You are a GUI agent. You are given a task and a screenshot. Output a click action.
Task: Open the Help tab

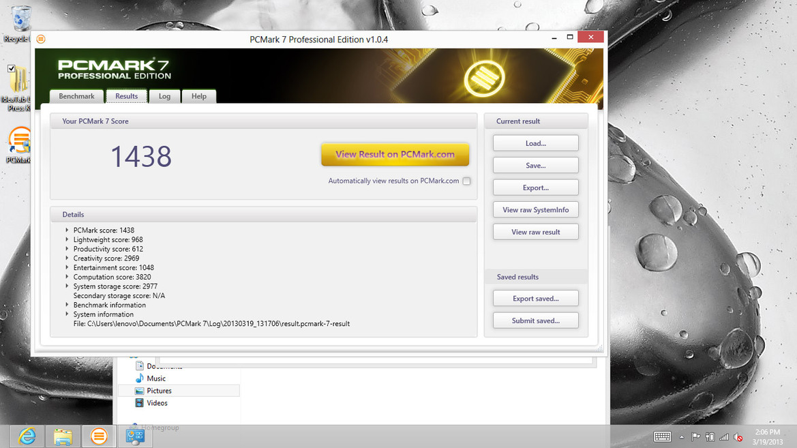tap(199, 96)
